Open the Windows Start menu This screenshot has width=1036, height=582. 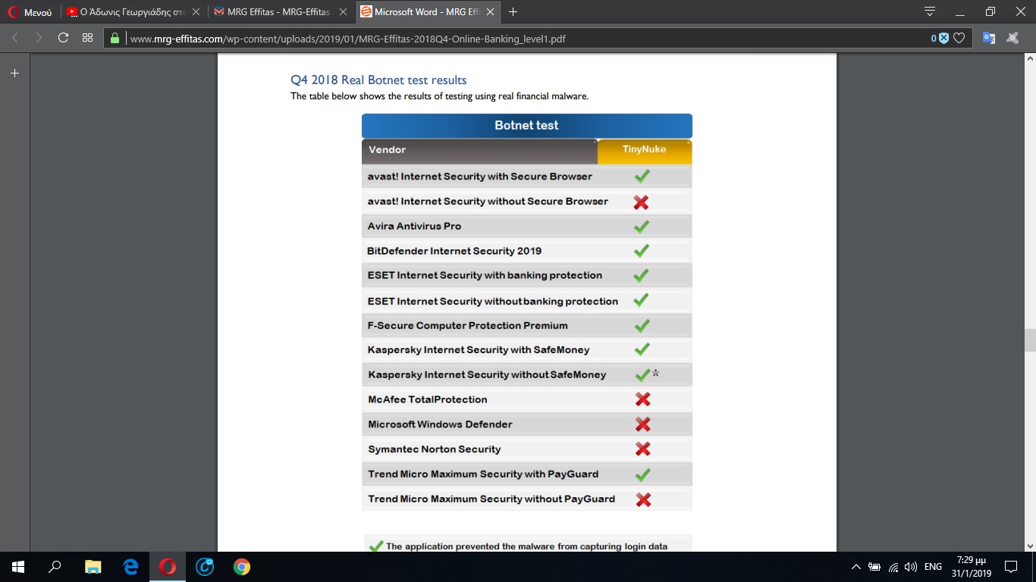[17, 567]
